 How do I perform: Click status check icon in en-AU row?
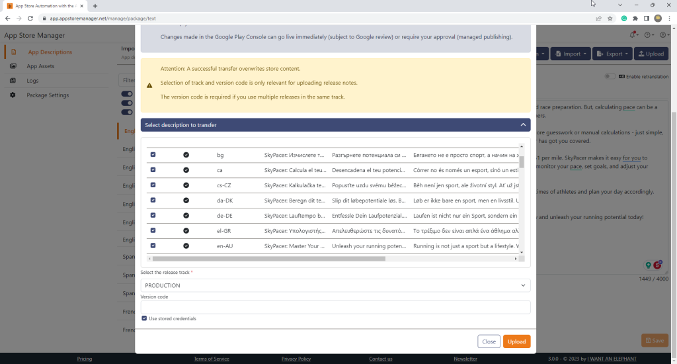tap(186, 246)
